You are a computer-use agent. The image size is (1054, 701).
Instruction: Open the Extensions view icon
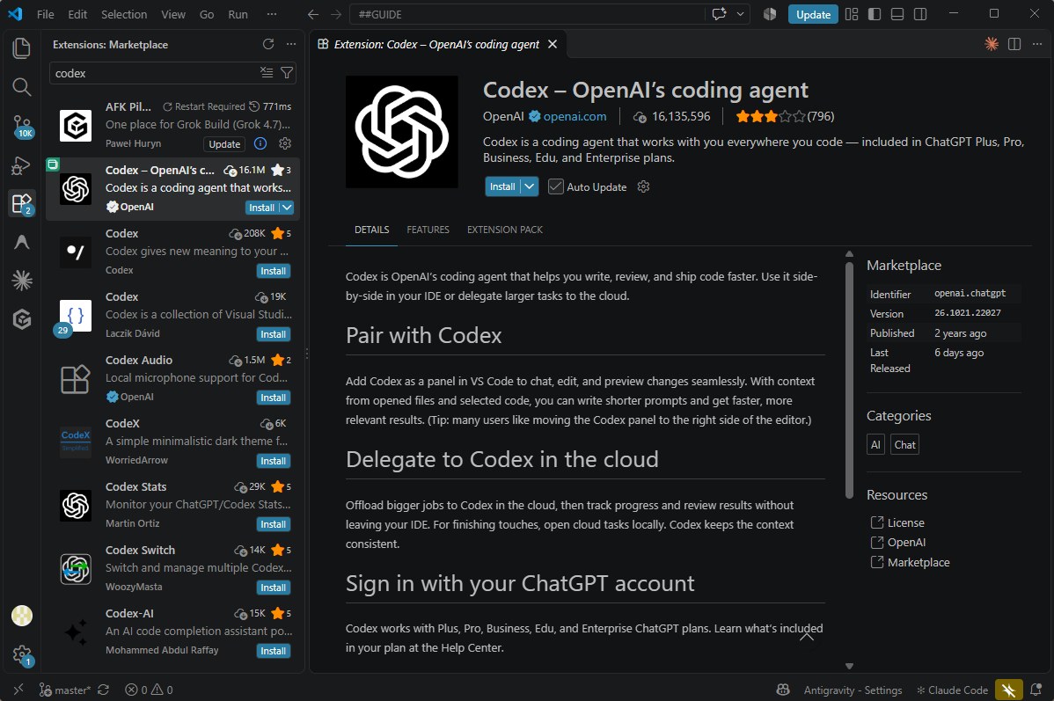(21, 203)
